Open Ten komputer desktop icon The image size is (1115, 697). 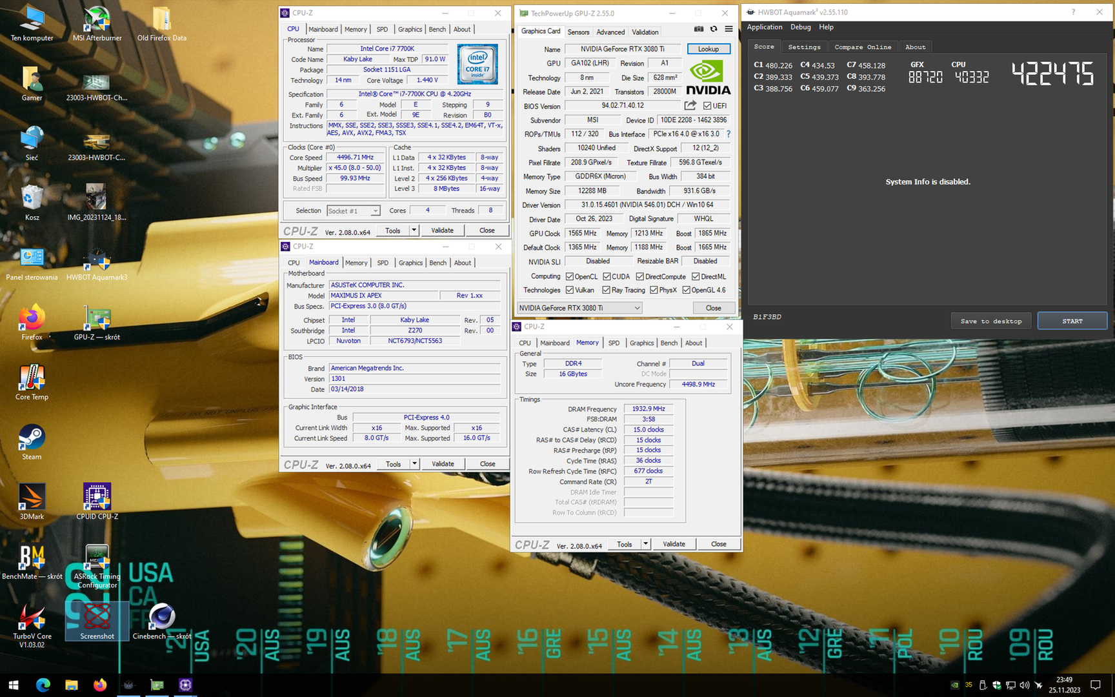tap(32, 24)
